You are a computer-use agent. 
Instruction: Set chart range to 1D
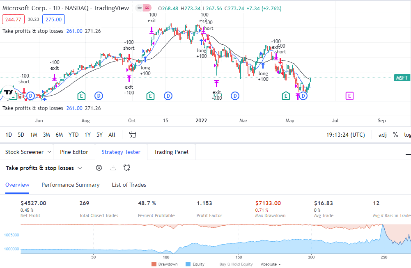[x=9, y=135]
